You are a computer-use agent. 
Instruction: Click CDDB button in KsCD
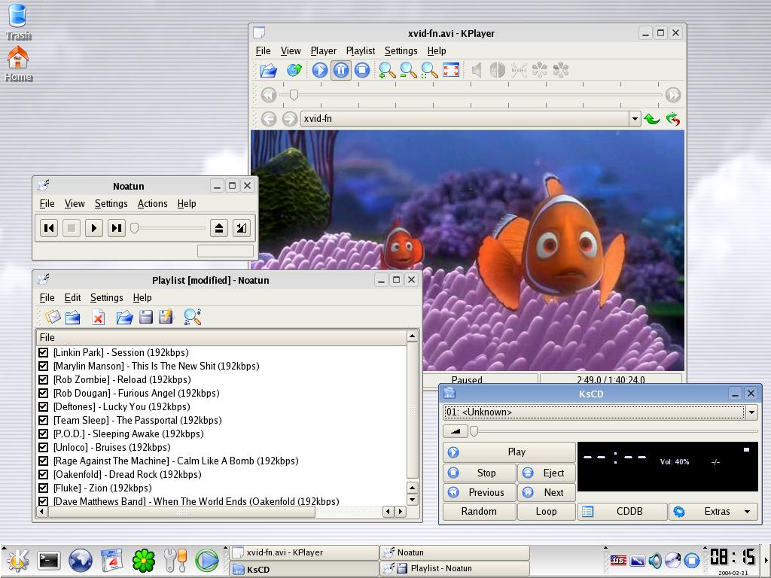(x=622, y=512)
